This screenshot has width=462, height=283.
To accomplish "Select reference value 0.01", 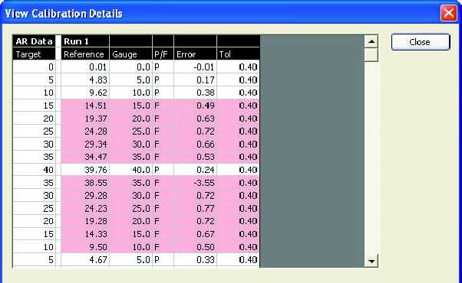I will [x=85, y=67].
